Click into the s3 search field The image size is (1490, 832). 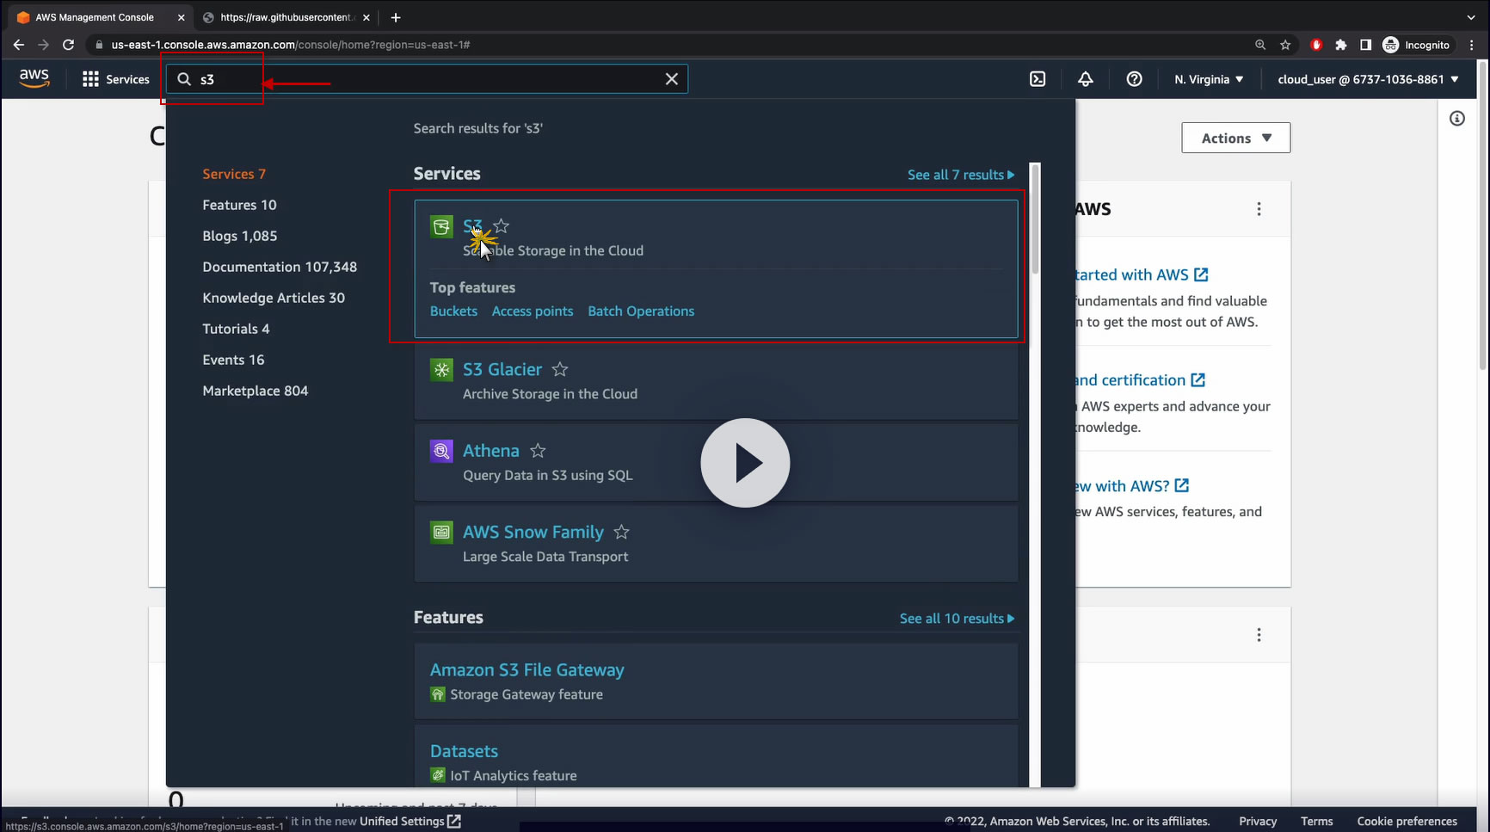click(426, 79)
